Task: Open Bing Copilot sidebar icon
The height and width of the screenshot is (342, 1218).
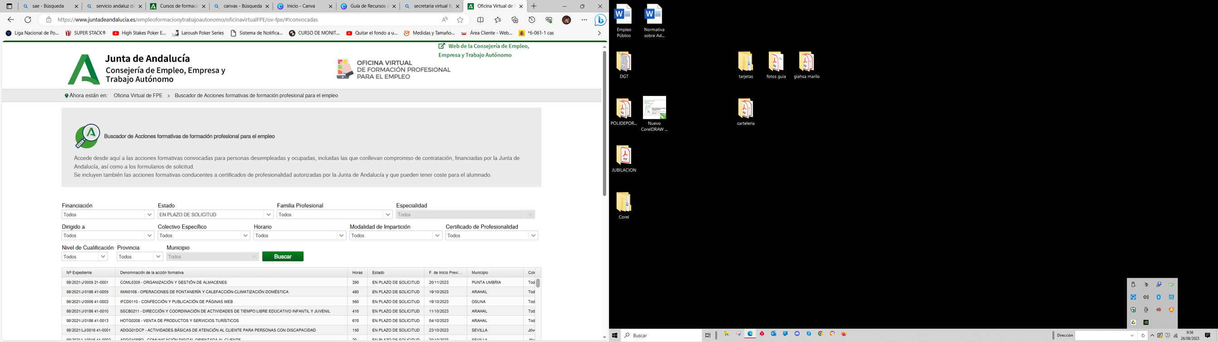Action: click(600, 20)
